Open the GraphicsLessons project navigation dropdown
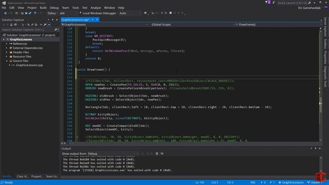Image resolution: width=329 pixels, height=185 pixels. [x=104, y=25]
